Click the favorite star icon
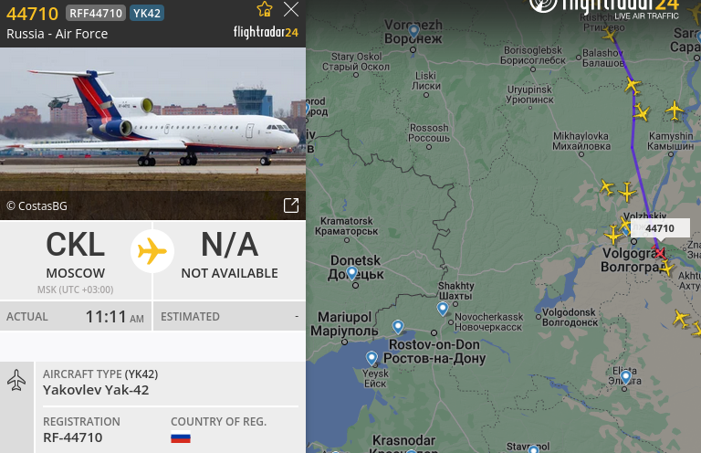701x453 pixels. pyautogui.click(x=264, y=9)
